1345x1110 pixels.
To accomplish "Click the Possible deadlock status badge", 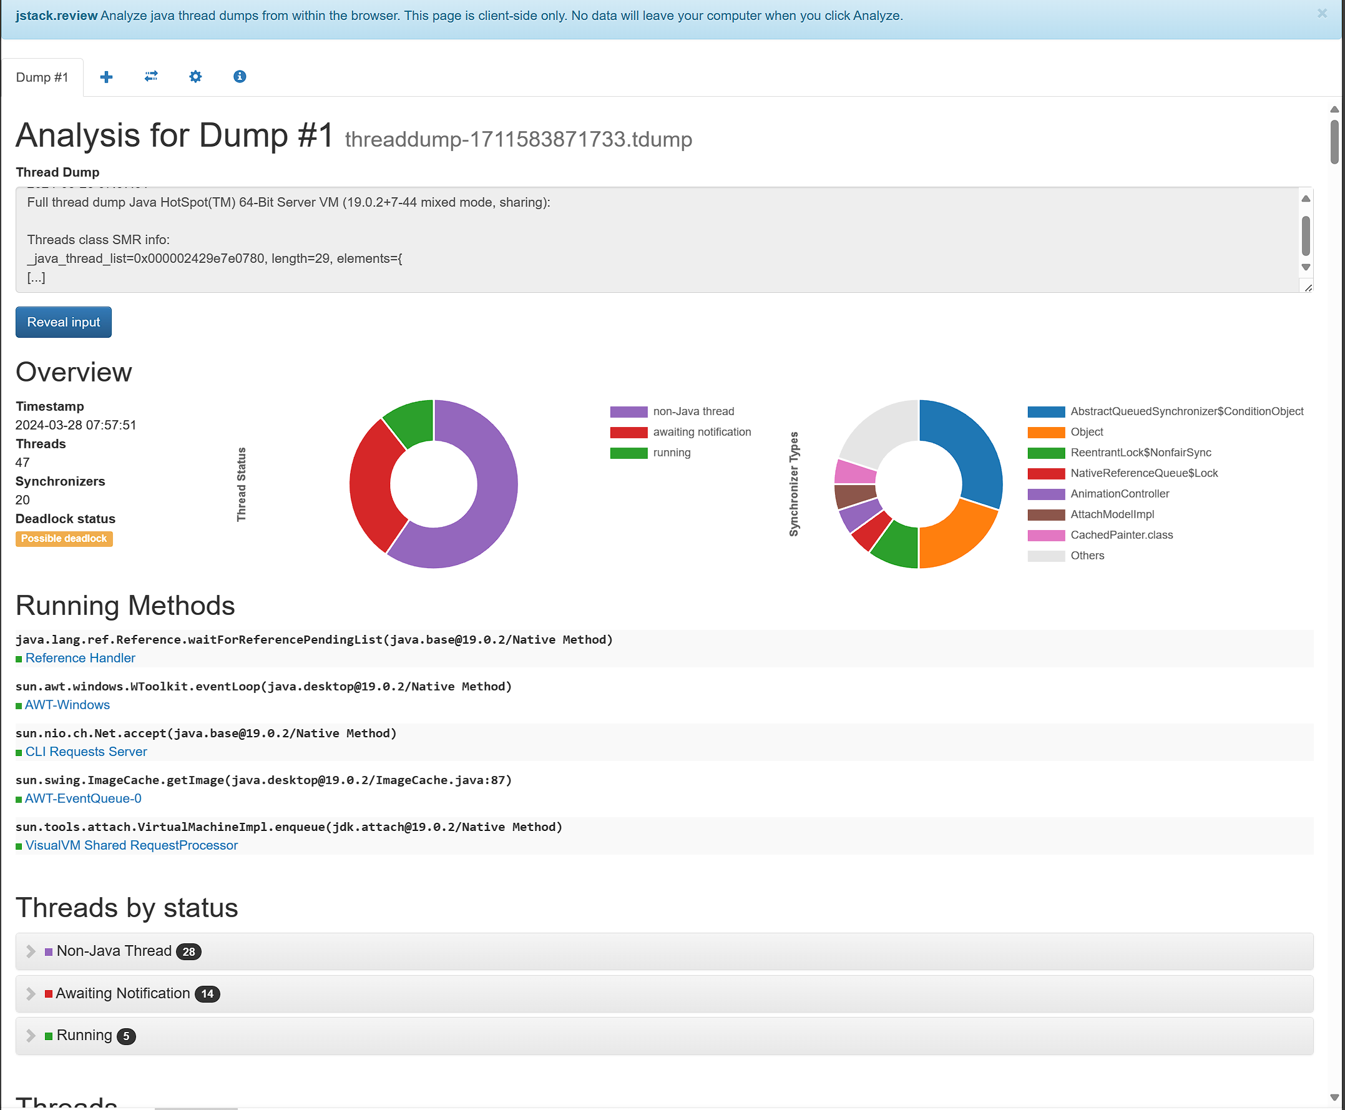I will [x=62, y=539].
